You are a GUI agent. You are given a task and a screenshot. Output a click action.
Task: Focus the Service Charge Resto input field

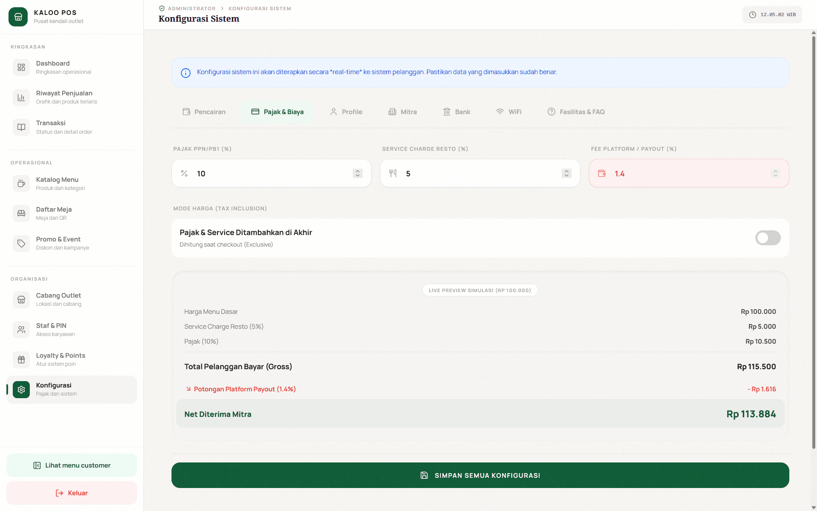pyautogui.click(x=480, y=173)
